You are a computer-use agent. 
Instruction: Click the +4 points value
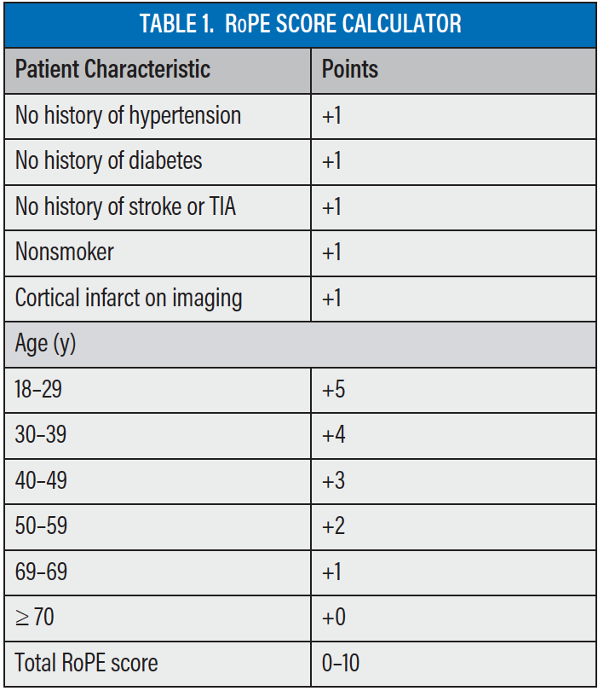[x=333, y=435]
